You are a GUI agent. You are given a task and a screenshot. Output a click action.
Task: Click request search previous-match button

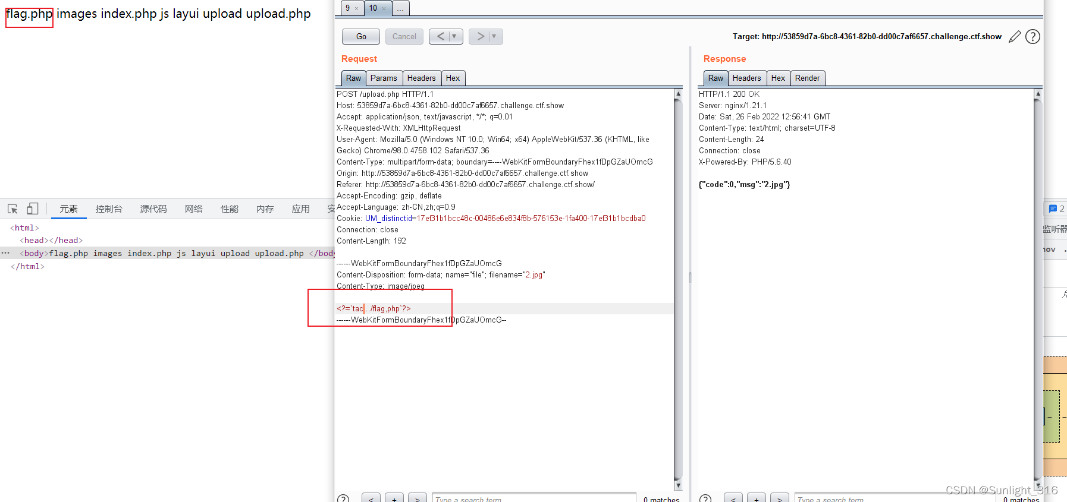click(x=371, y=498)
